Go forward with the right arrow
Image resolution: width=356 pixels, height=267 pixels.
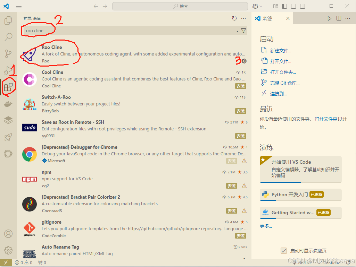(105, 6)
